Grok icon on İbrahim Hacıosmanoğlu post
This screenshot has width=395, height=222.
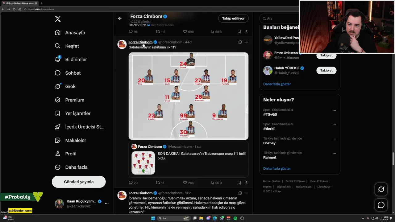(240, 193)
